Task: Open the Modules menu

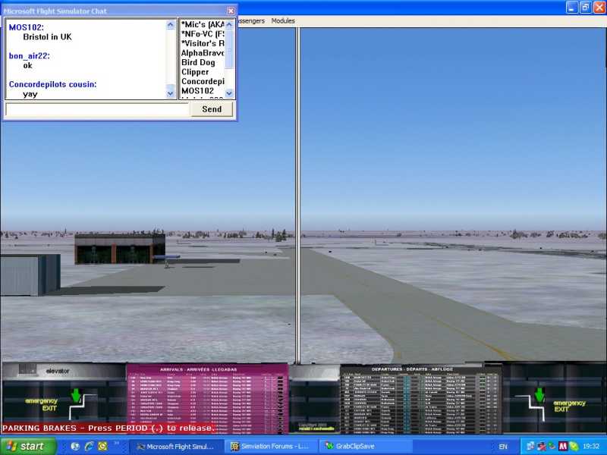Action: tap(283, 21)
